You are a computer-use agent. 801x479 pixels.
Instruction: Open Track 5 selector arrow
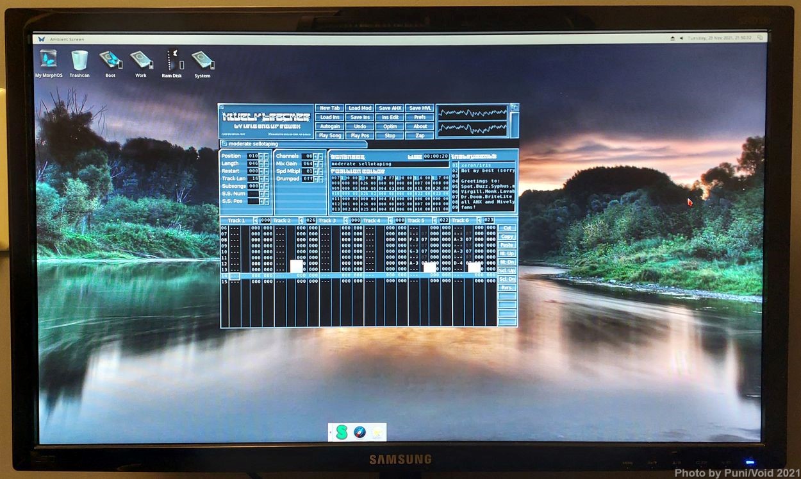433,221
